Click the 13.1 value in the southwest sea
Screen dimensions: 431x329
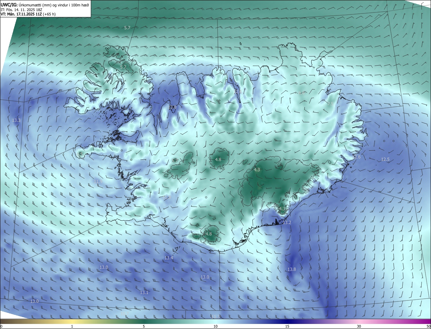pos(144,292)
